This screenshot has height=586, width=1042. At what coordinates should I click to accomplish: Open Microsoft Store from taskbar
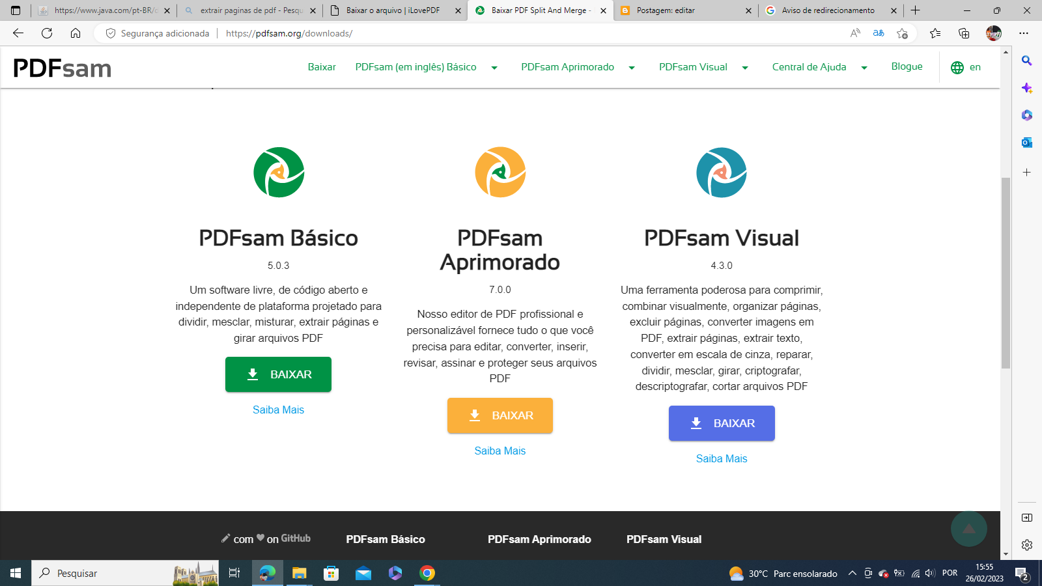[331, 573]
